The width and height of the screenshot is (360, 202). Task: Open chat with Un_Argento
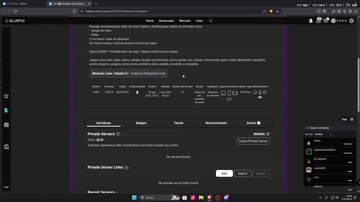tap(330, 161)
